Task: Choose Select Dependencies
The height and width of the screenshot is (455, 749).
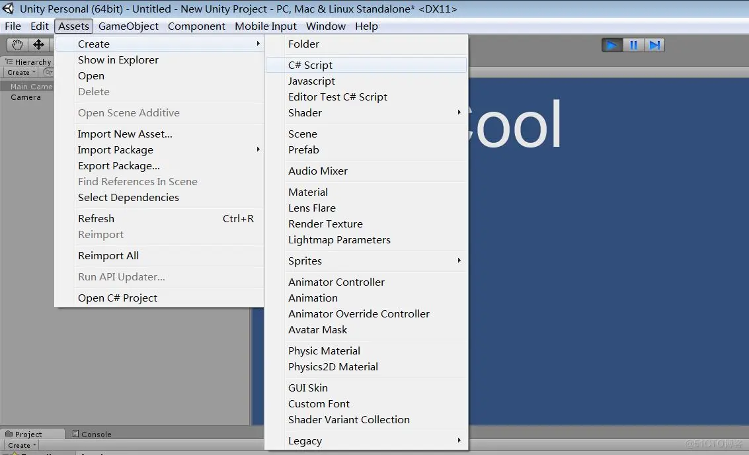Action: [159, 197]
